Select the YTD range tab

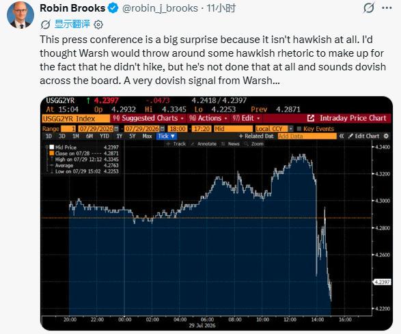pos(105,137)
